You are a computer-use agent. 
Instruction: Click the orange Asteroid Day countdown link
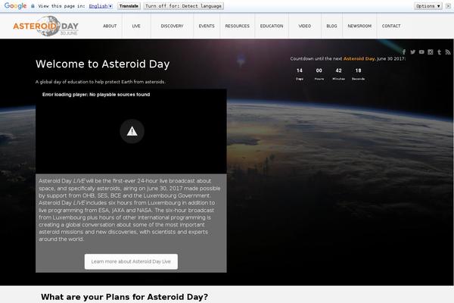pyautogui.click(x=359, y=58)
